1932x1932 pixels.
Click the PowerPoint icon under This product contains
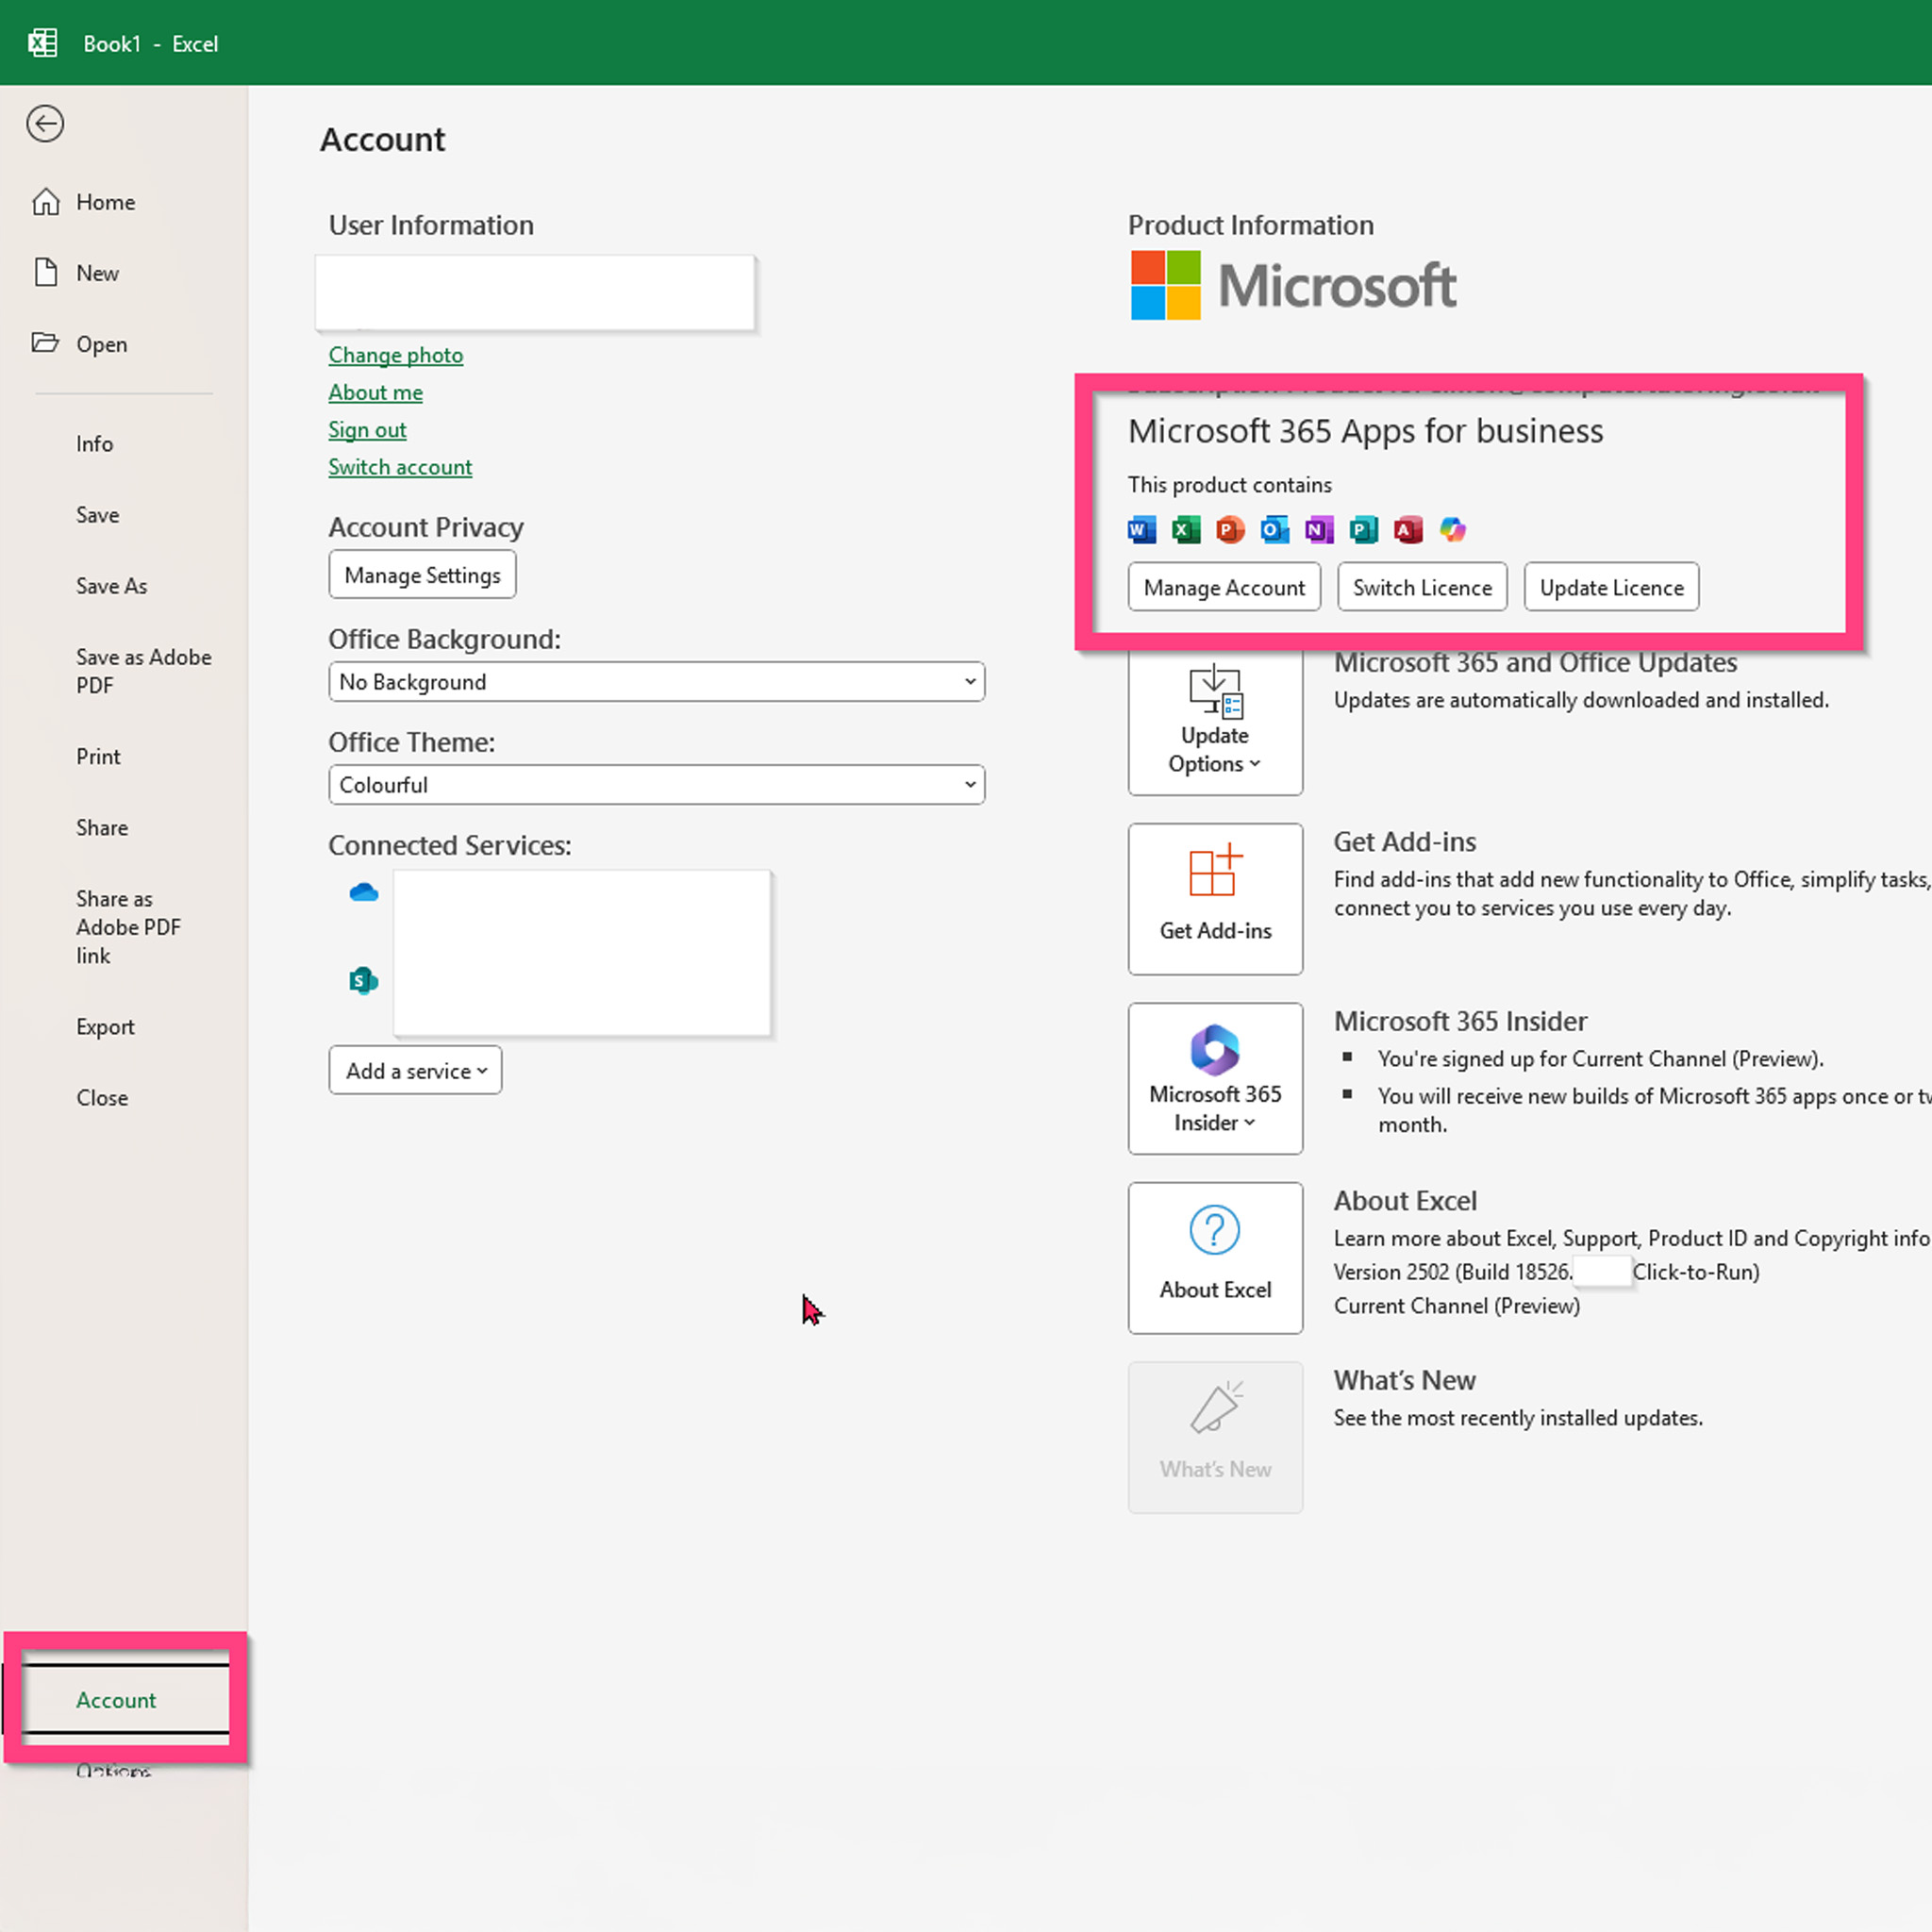tap(1230, 530)
